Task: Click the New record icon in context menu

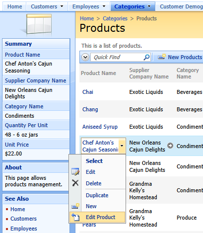Action: [75, 206]
